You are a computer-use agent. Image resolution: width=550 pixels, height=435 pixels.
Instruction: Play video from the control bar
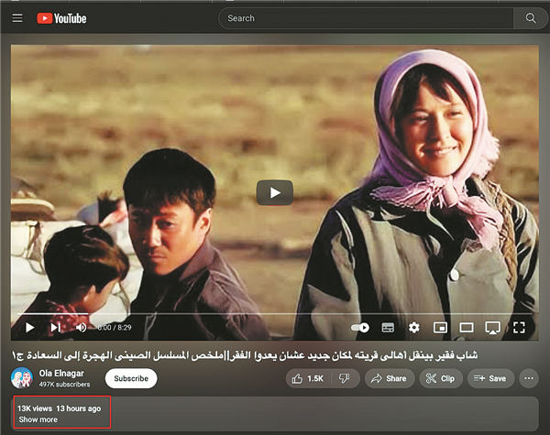click(x=30, y=327)
